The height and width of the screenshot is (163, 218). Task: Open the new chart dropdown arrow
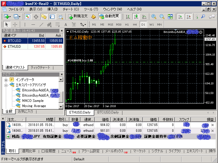coord(10,17)
